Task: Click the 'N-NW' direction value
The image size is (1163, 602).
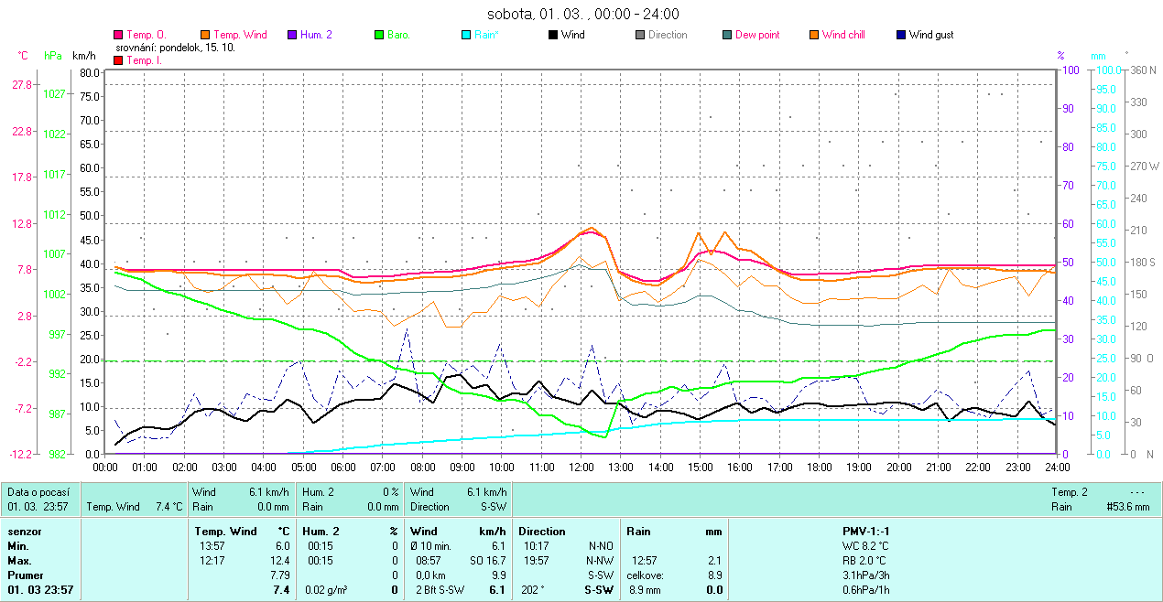Action: coord(601,561)
